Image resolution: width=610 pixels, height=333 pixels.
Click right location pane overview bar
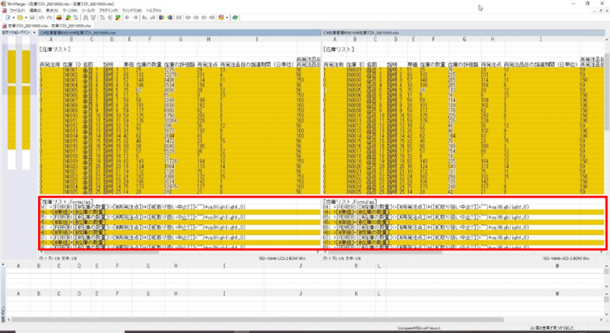pos(26,103)
